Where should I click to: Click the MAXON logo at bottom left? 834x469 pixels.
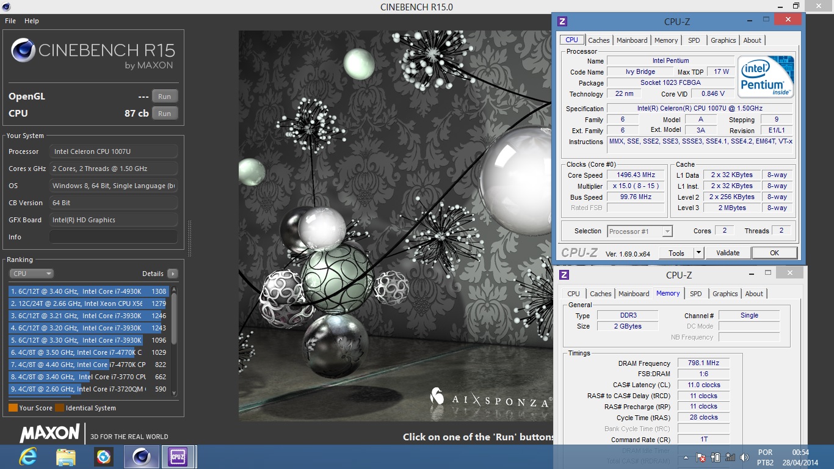coord(50,434)
